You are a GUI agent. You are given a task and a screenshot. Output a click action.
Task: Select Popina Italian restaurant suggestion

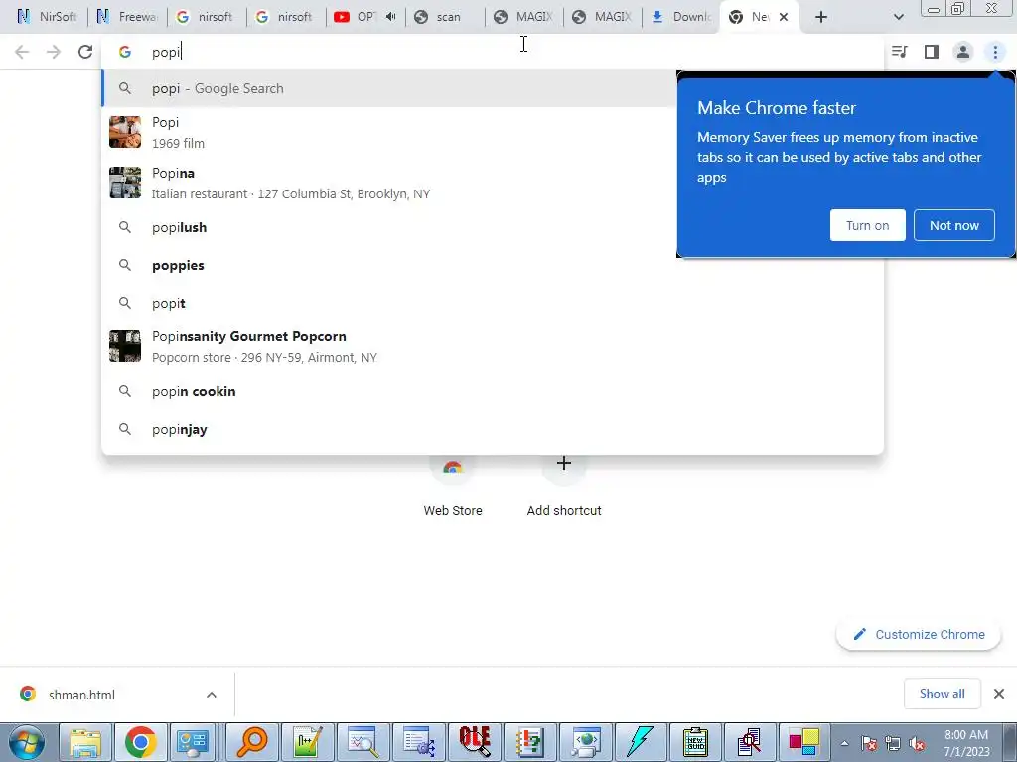pos(389,183)
